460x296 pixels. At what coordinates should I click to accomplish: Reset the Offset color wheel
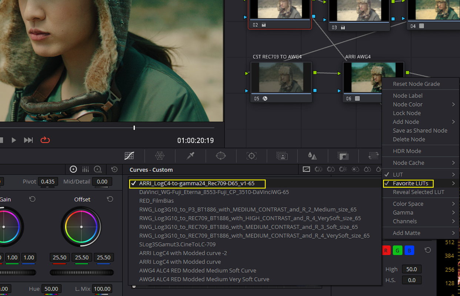tap(110, 199)
